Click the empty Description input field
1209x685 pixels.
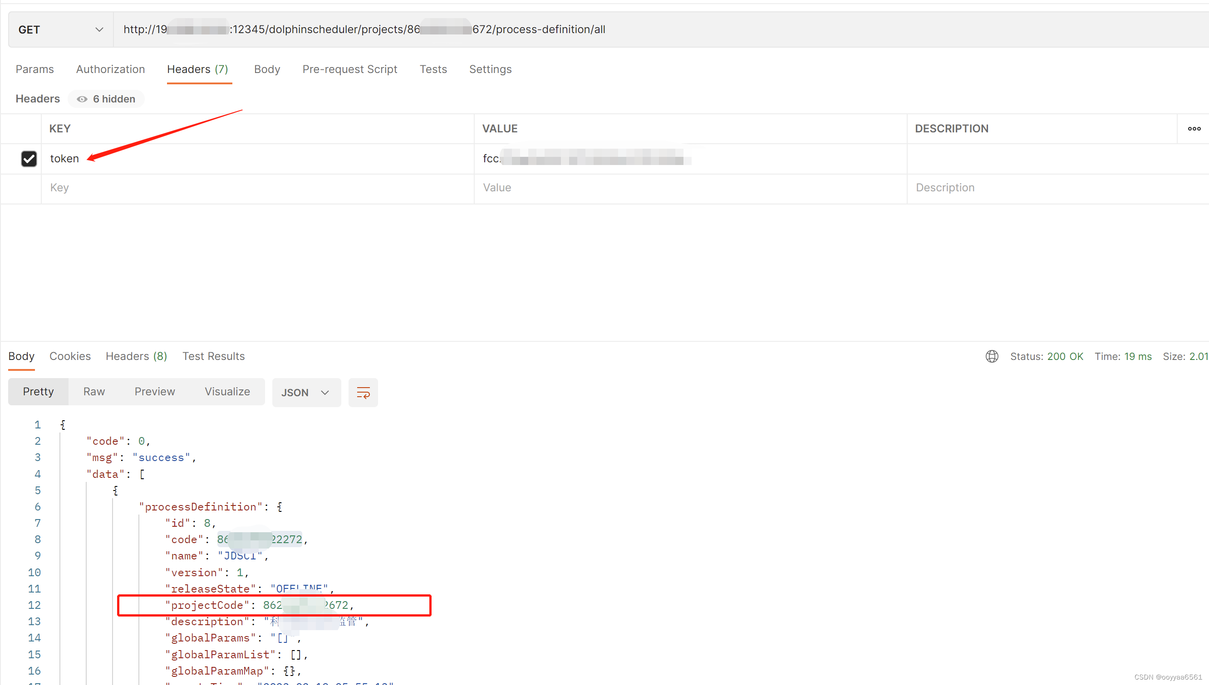point(1057,188)
